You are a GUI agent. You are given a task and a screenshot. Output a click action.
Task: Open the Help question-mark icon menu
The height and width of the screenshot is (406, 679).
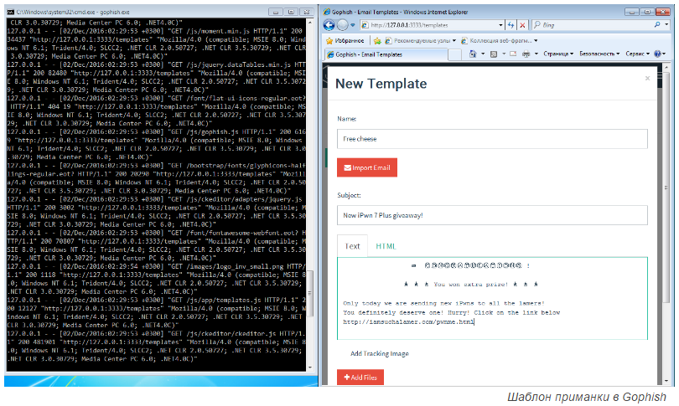click(660, 54)
